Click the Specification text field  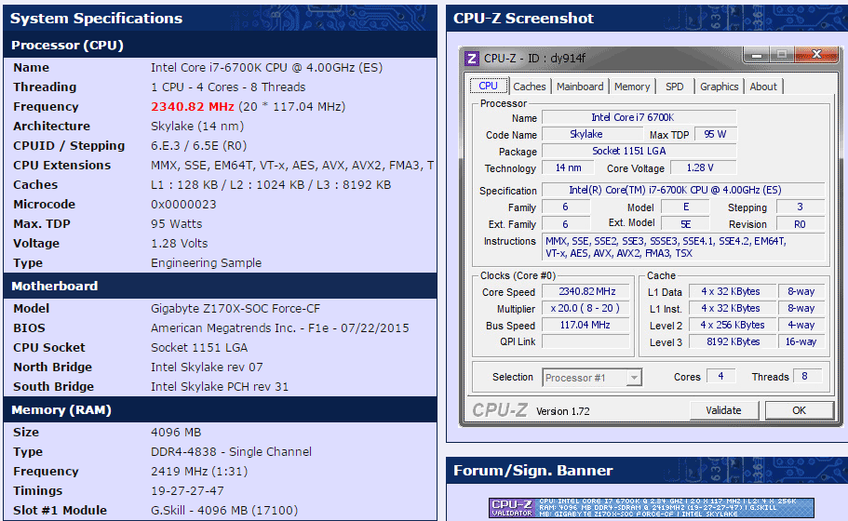tap(683, 191)
